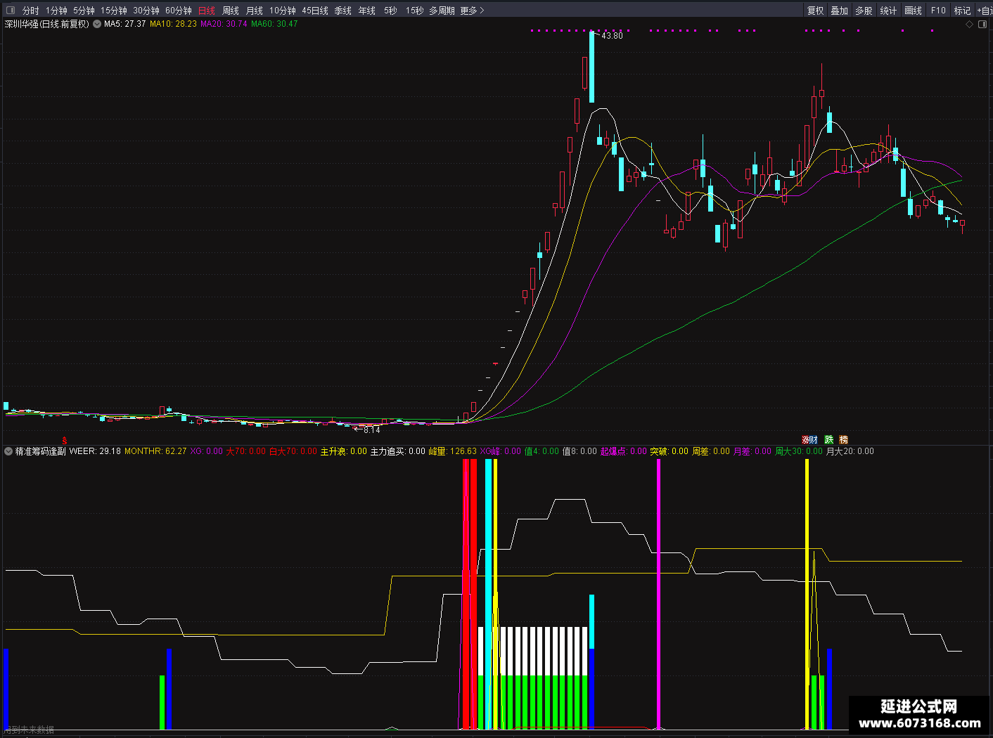The height and width of the screenshot is (738, 993).
Task: Open the 标记 marking tool
Action: coord(962,11)
